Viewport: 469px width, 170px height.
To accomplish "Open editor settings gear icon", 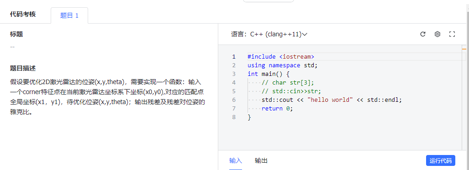I will click(437, 34).
